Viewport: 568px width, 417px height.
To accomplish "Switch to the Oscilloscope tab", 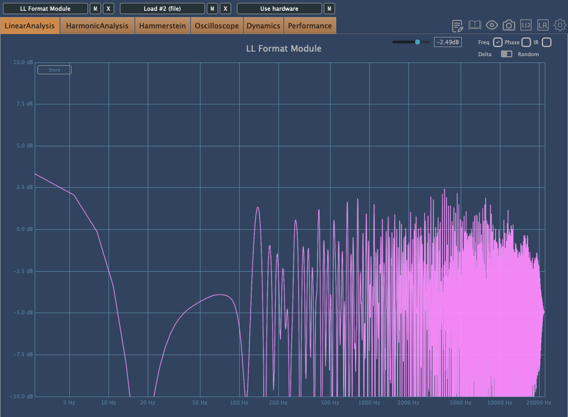I will 216,26.
